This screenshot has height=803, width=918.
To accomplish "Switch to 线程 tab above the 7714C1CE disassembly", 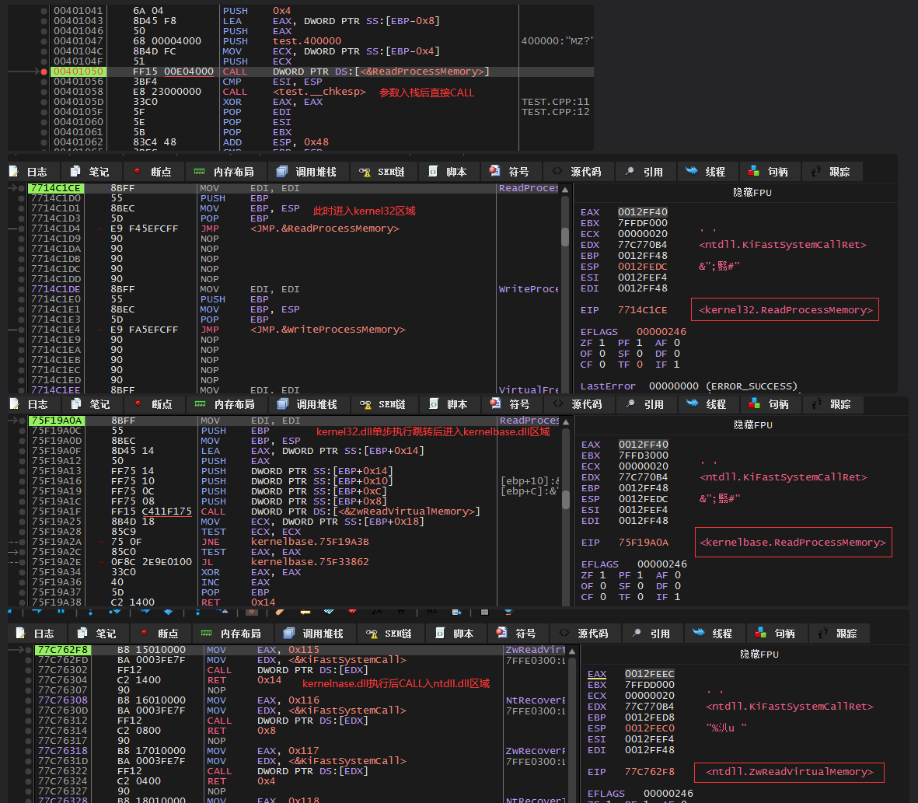I will (708, 172).
